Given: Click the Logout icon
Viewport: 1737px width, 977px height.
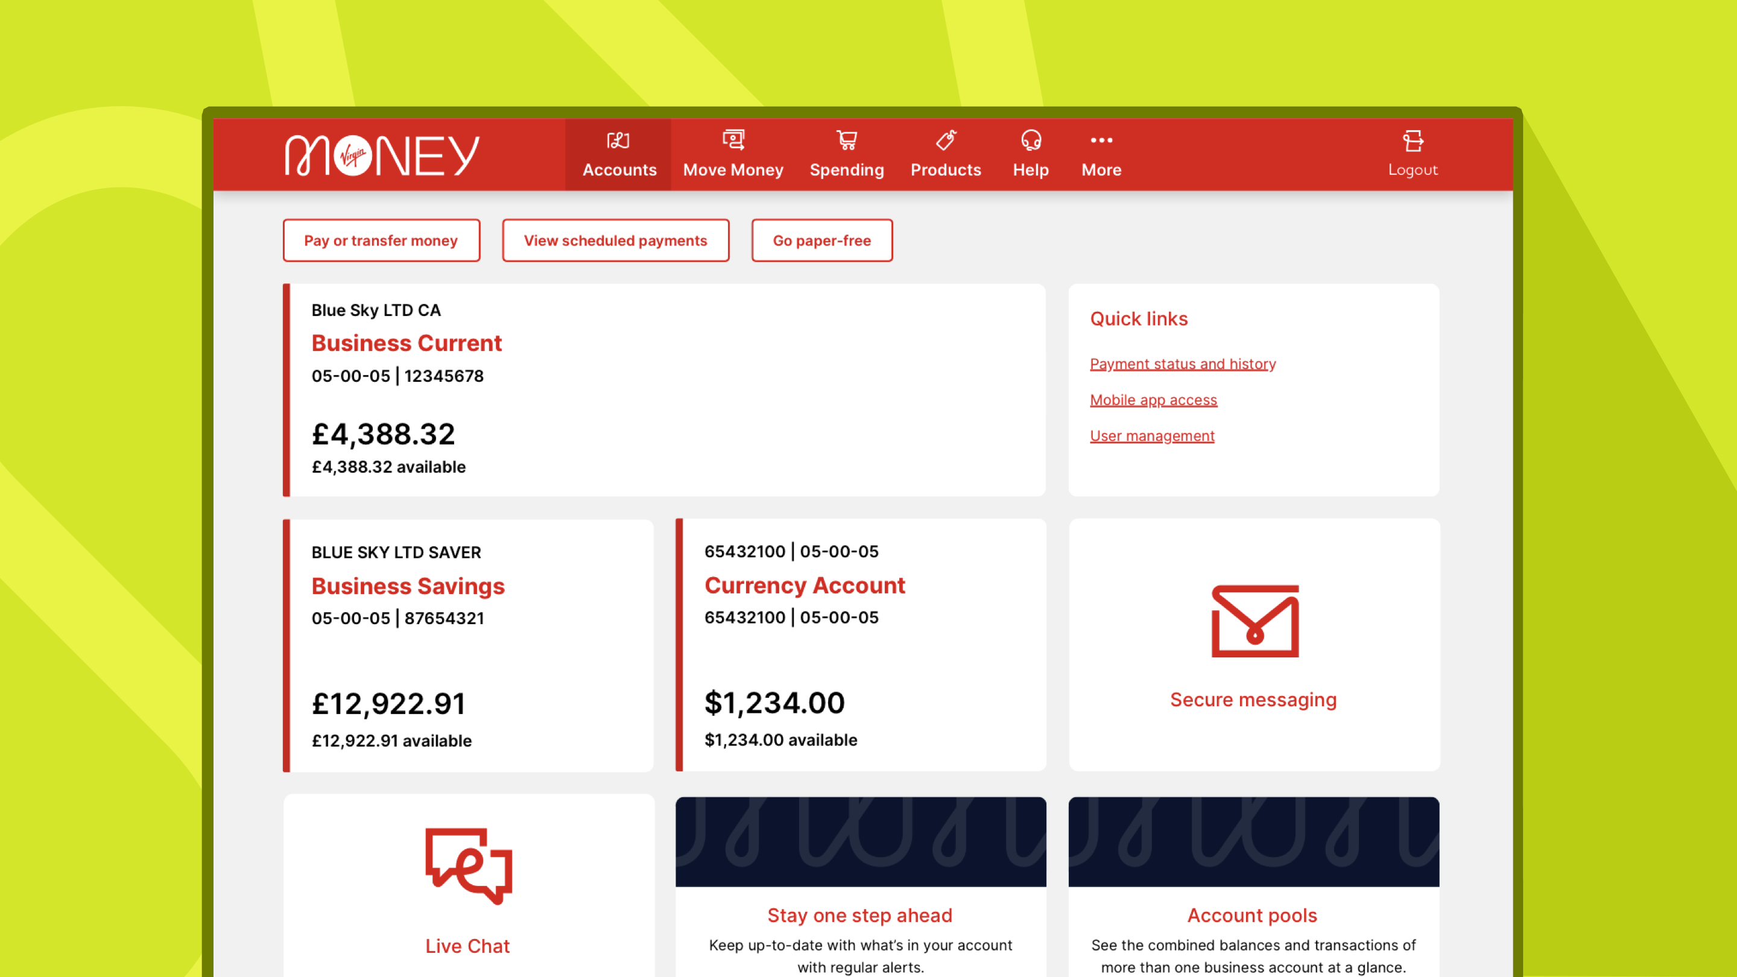Looking at the screenshot, I should (1413, 142).
